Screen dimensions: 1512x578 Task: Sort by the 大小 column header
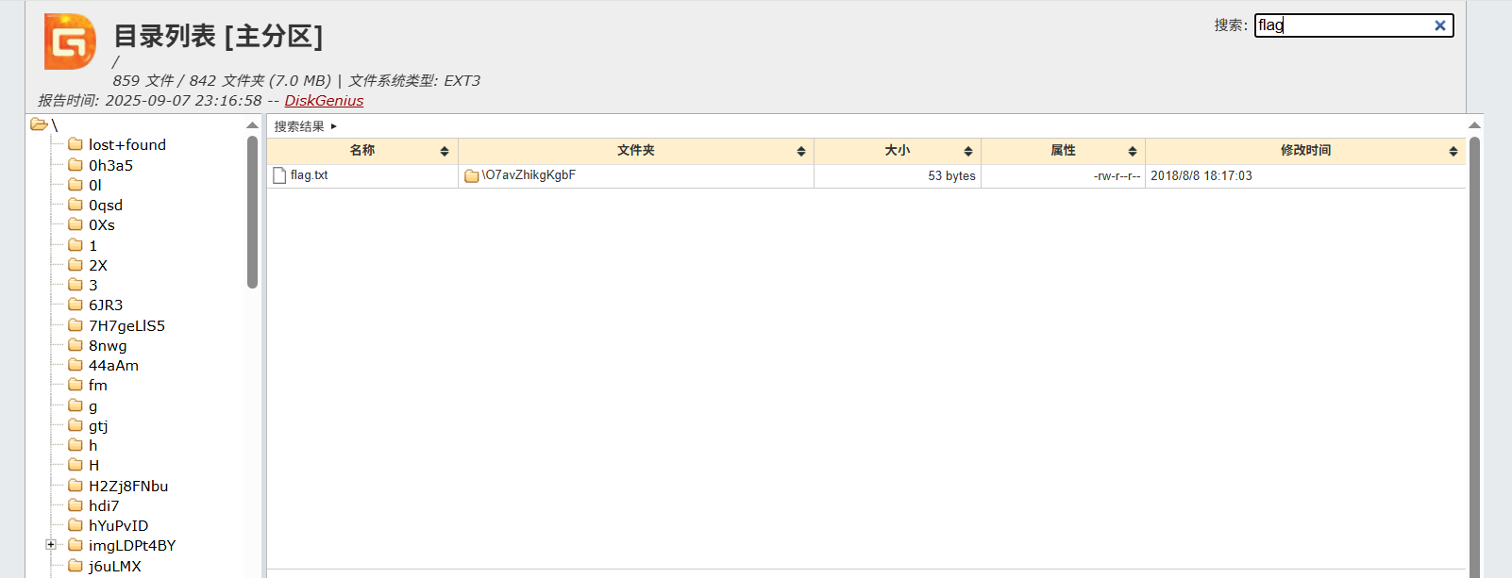pos(898,151)
